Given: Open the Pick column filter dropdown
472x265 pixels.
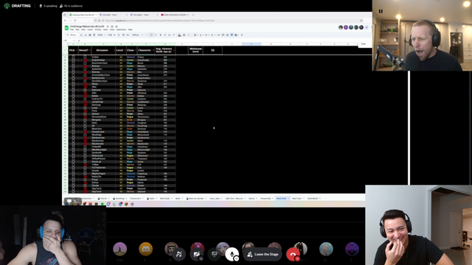Looking at the screenshot, I should [77, 50].
